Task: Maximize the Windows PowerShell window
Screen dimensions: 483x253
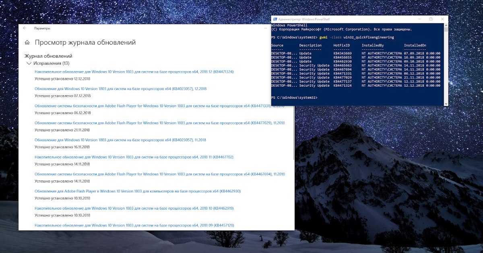Action: coord(431,19)
